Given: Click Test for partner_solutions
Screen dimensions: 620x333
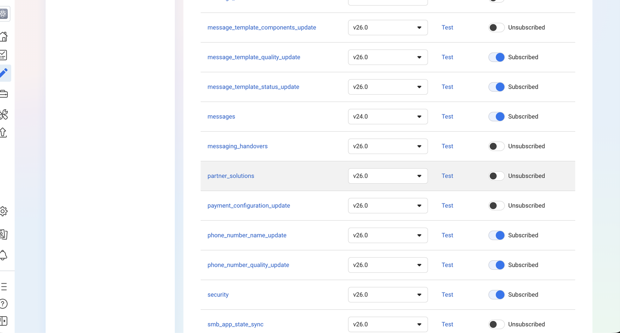Looking at the screenshot, I should (x=447, y=176).
